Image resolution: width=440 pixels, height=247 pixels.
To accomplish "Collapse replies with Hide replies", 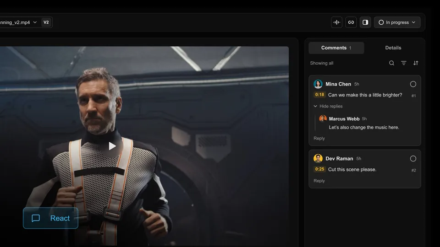I will pyautogui.click(x=328, y=106).
